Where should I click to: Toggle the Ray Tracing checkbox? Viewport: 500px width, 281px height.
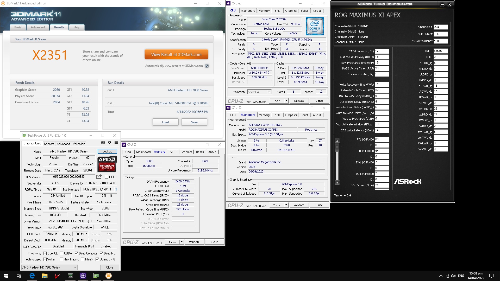pyautogui.click(x=61, y=259)
